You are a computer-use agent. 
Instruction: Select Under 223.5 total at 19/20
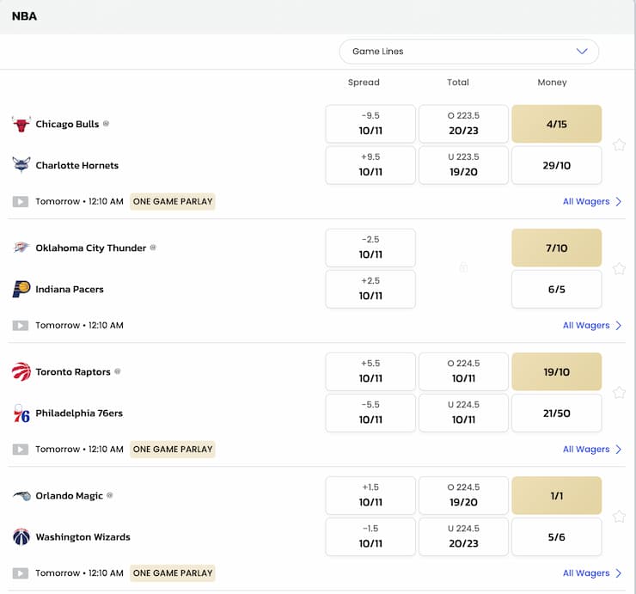(x=463, y=165)
